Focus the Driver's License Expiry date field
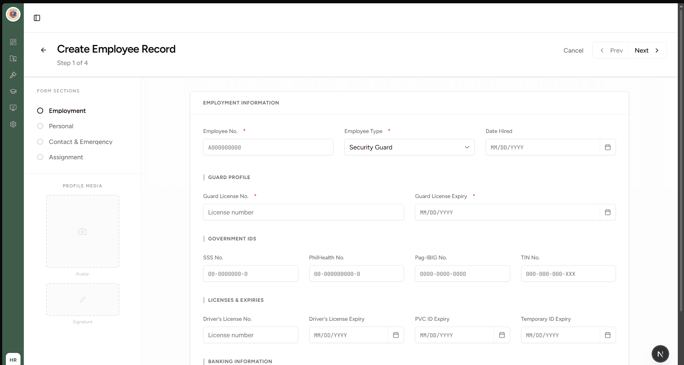 tap(348, 335)
